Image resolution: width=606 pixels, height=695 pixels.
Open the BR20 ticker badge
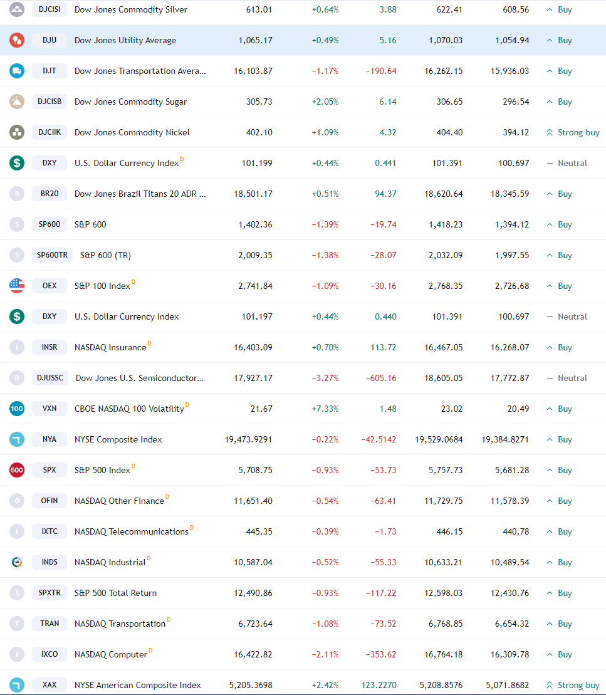click(50, 193)
